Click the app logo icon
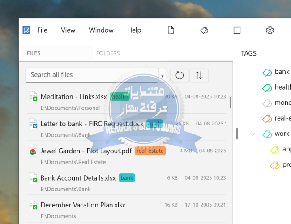 click(x=27, y=30)
